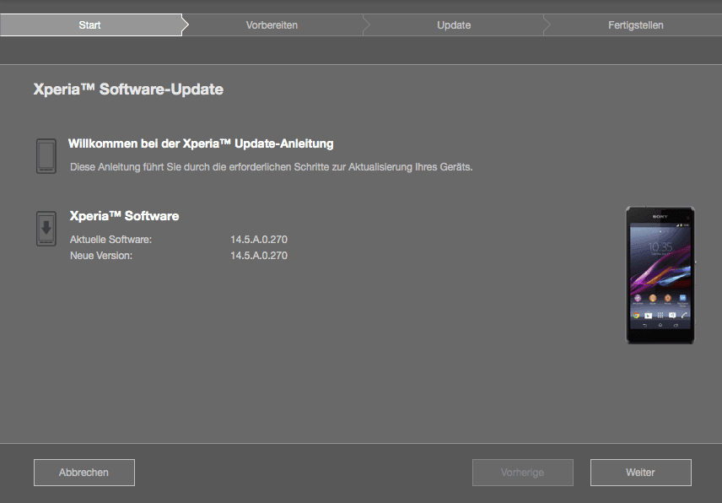Select the Xperia™ Software-Update title
Viewport: 722px width, 503px height.
click(128, 89)
